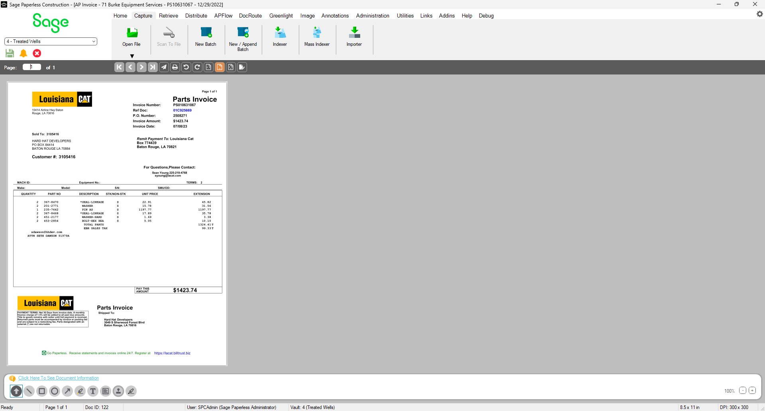Viewport: 765px width, 411px height.
Task: Select the yellow highlighter tool
Action: coord(80,391)
